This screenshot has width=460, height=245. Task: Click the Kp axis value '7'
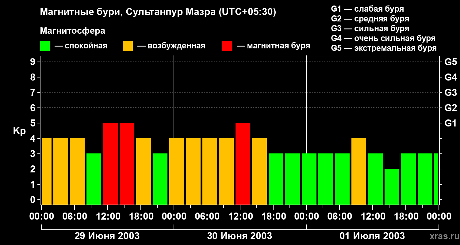click(x=33, y=93)
